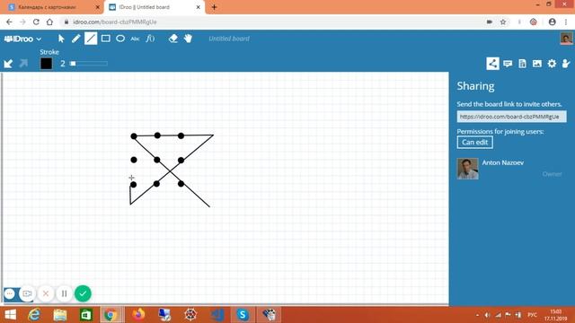Pause the screen recording
575x323 pixels.
(64, 293)
